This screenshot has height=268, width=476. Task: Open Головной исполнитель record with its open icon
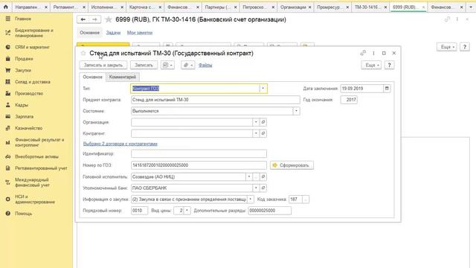[263, 176]
